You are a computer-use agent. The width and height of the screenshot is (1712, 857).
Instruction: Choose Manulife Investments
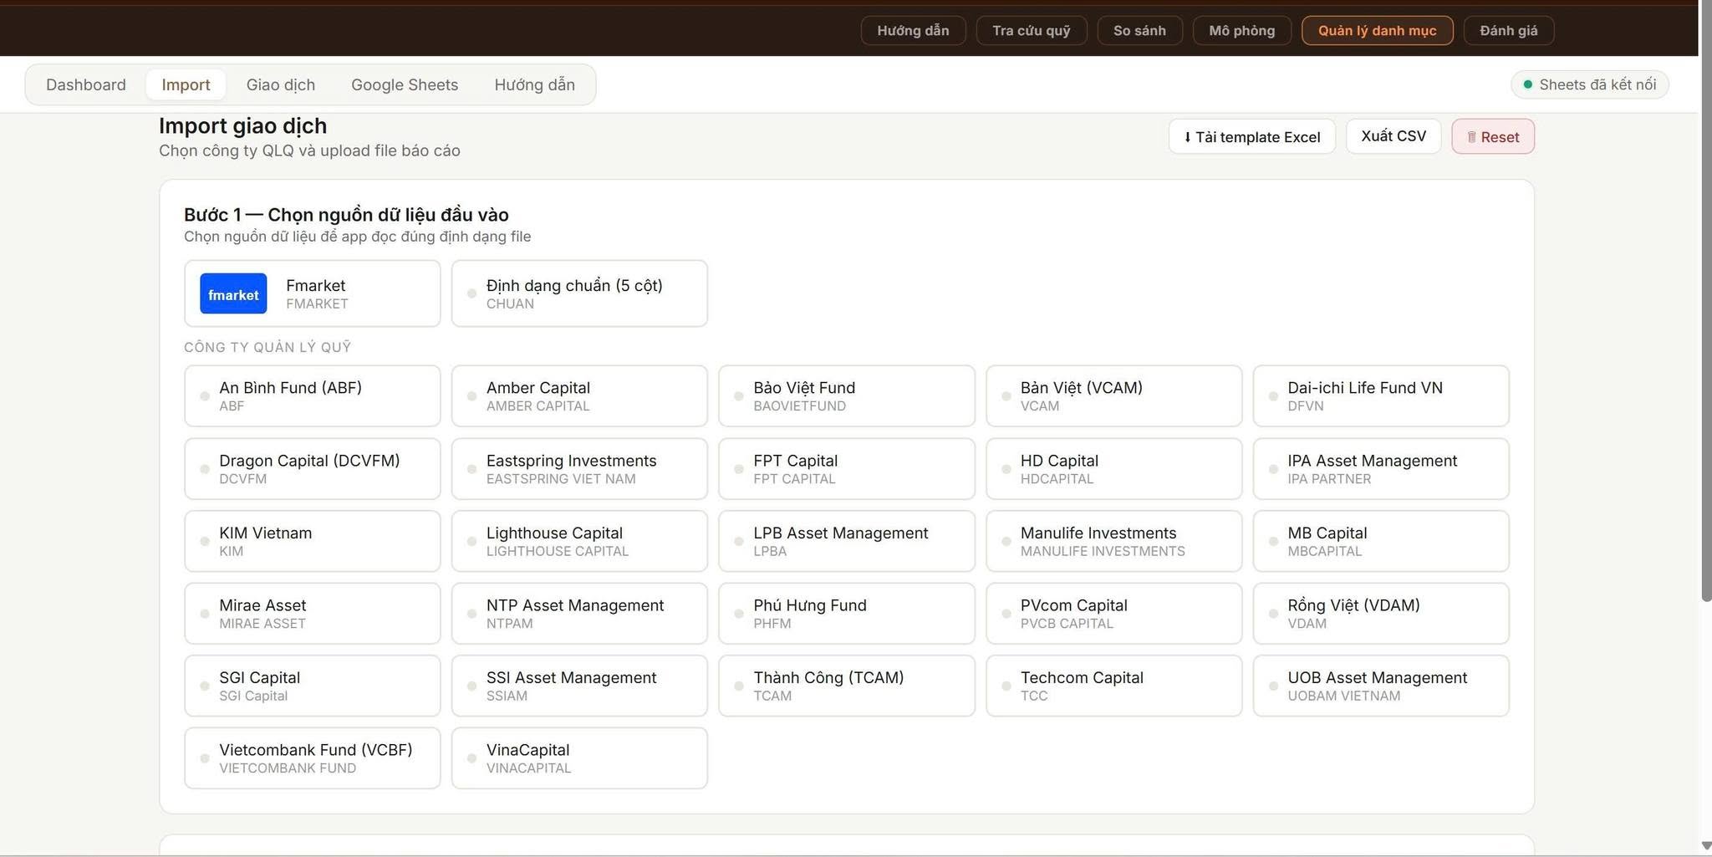(x=1114, y=541)
